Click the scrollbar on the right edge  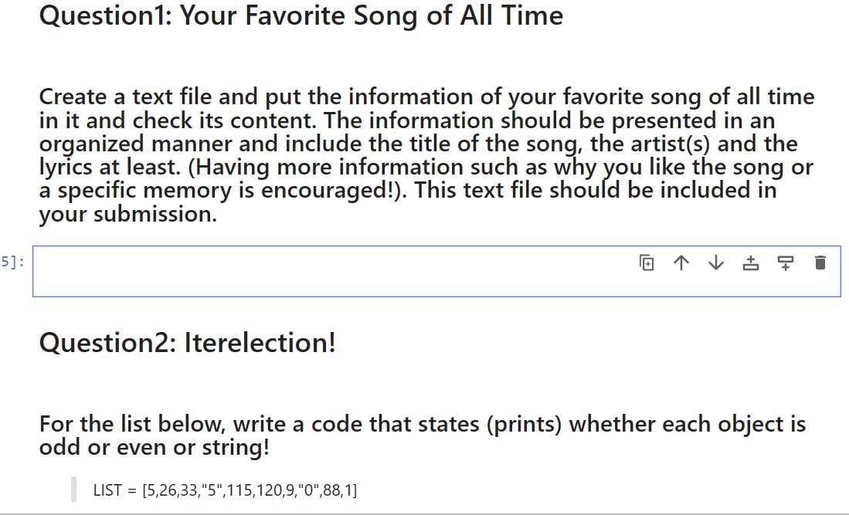845,257
